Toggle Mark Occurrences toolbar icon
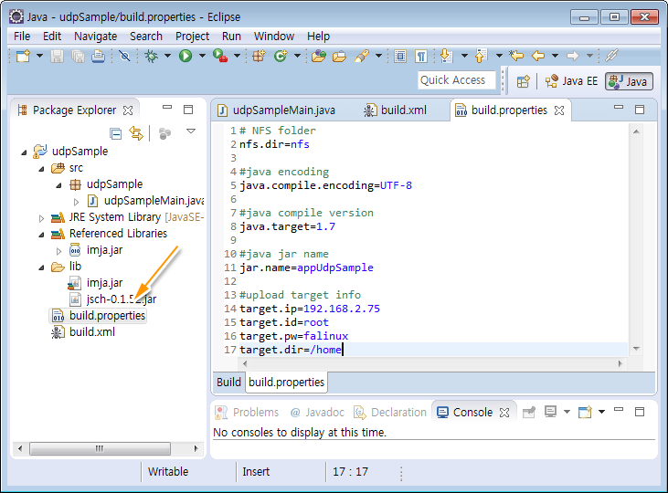Viewport: 668px width, 493px height. [x=400, y=56]
